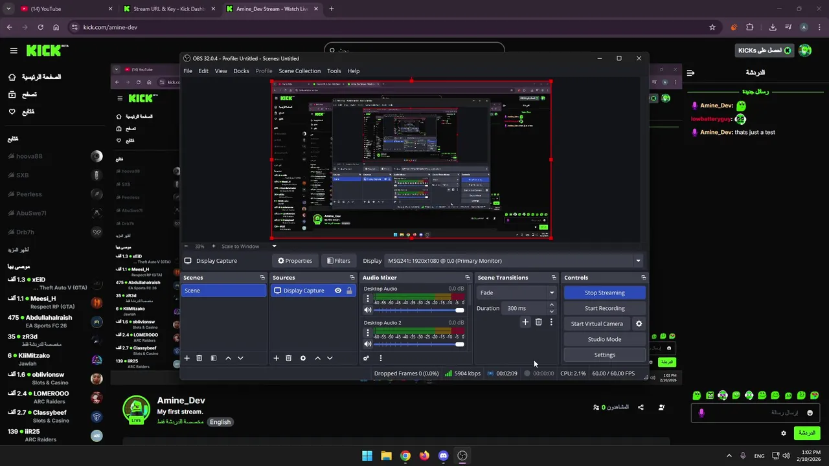Undock the Scenes panel
Screen dimensions: 829x466
tap(262, 278)
